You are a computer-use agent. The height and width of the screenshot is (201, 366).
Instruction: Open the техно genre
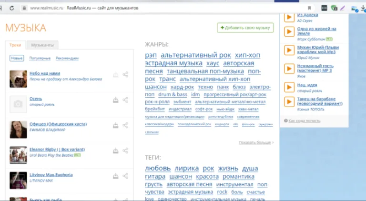point(206,87)
